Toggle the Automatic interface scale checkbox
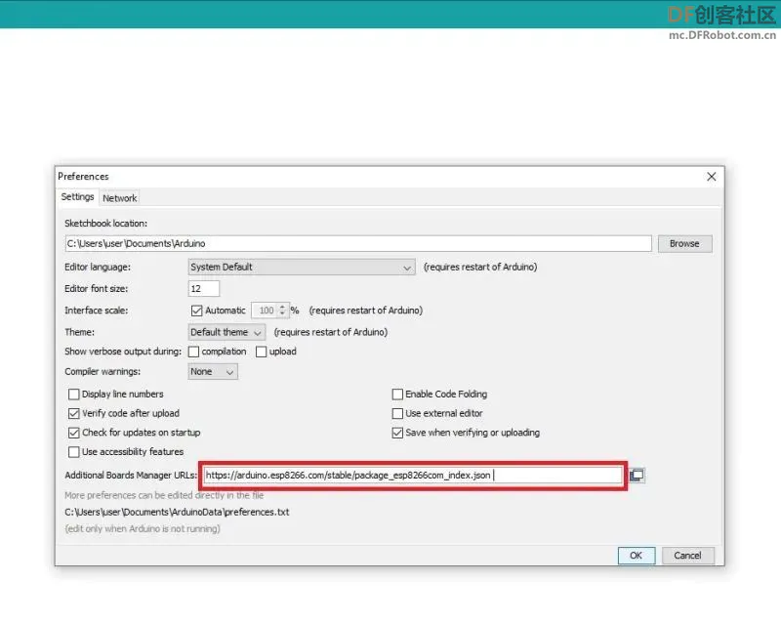Viewport: 781px width, 624px height. 197,311
